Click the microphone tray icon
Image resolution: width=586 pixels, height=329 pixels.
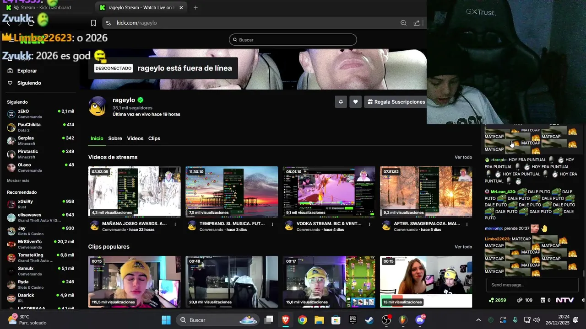pyautogui.click(x=515, y=320)
